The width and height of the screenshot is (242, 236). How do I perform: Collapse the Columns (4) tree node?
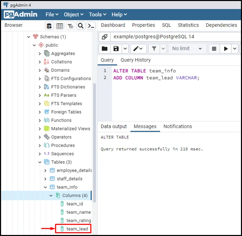coord(51,196)
